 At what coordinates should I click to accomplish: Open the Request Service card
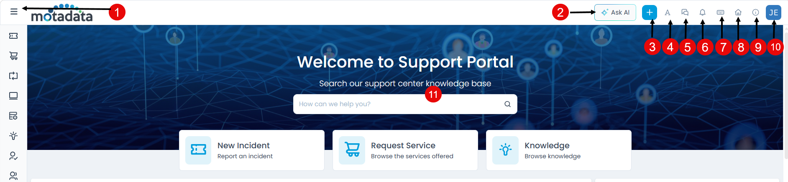(x=405, y=150)
